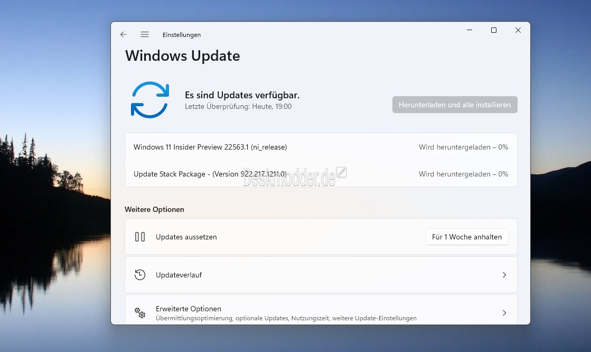Click the Es sind Updates verfügbar heading
The width and height of the screenshot is (591, 352).
(x=242, y=95)
